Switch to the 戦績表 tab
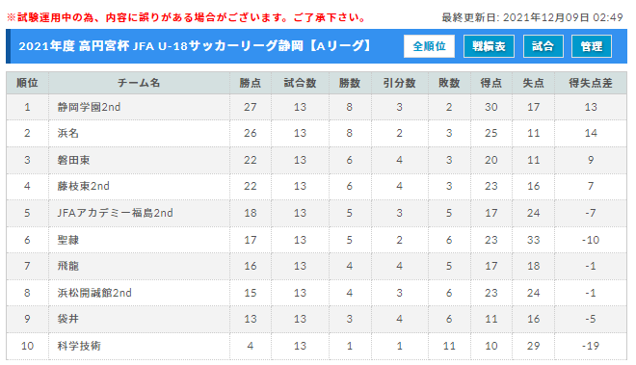This screenshot has height=365, width=636. tap(489, 46)
